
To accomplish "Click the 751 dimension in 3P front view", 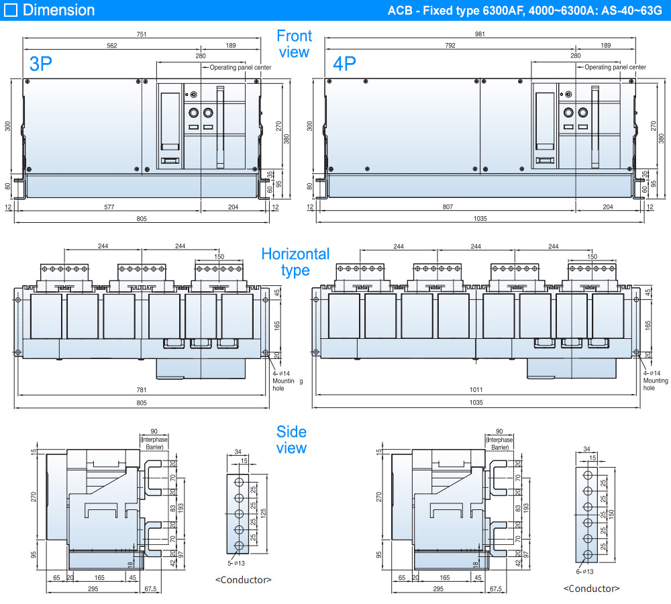I will (x=142, y=35).
